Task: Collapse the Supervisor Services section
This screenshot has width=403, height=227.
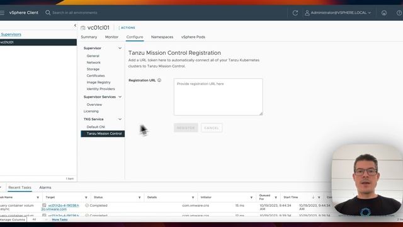Action: [120, 96]
